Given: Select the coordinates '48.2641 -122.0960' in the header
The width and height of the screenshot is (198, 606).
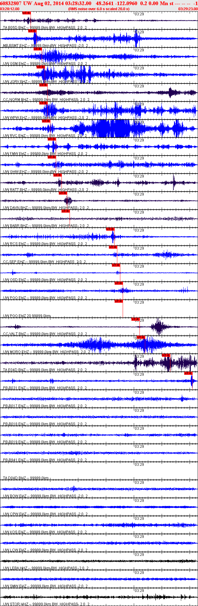Looking at the screenshot, I should tap(117, 3).
